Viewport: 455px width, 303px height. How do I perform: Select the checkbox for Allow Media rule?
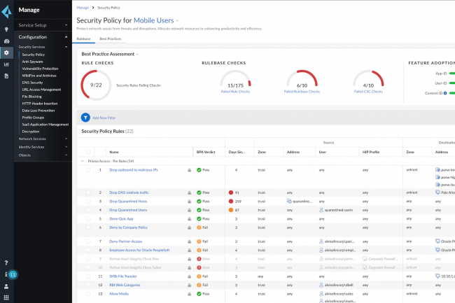[87, 294]
